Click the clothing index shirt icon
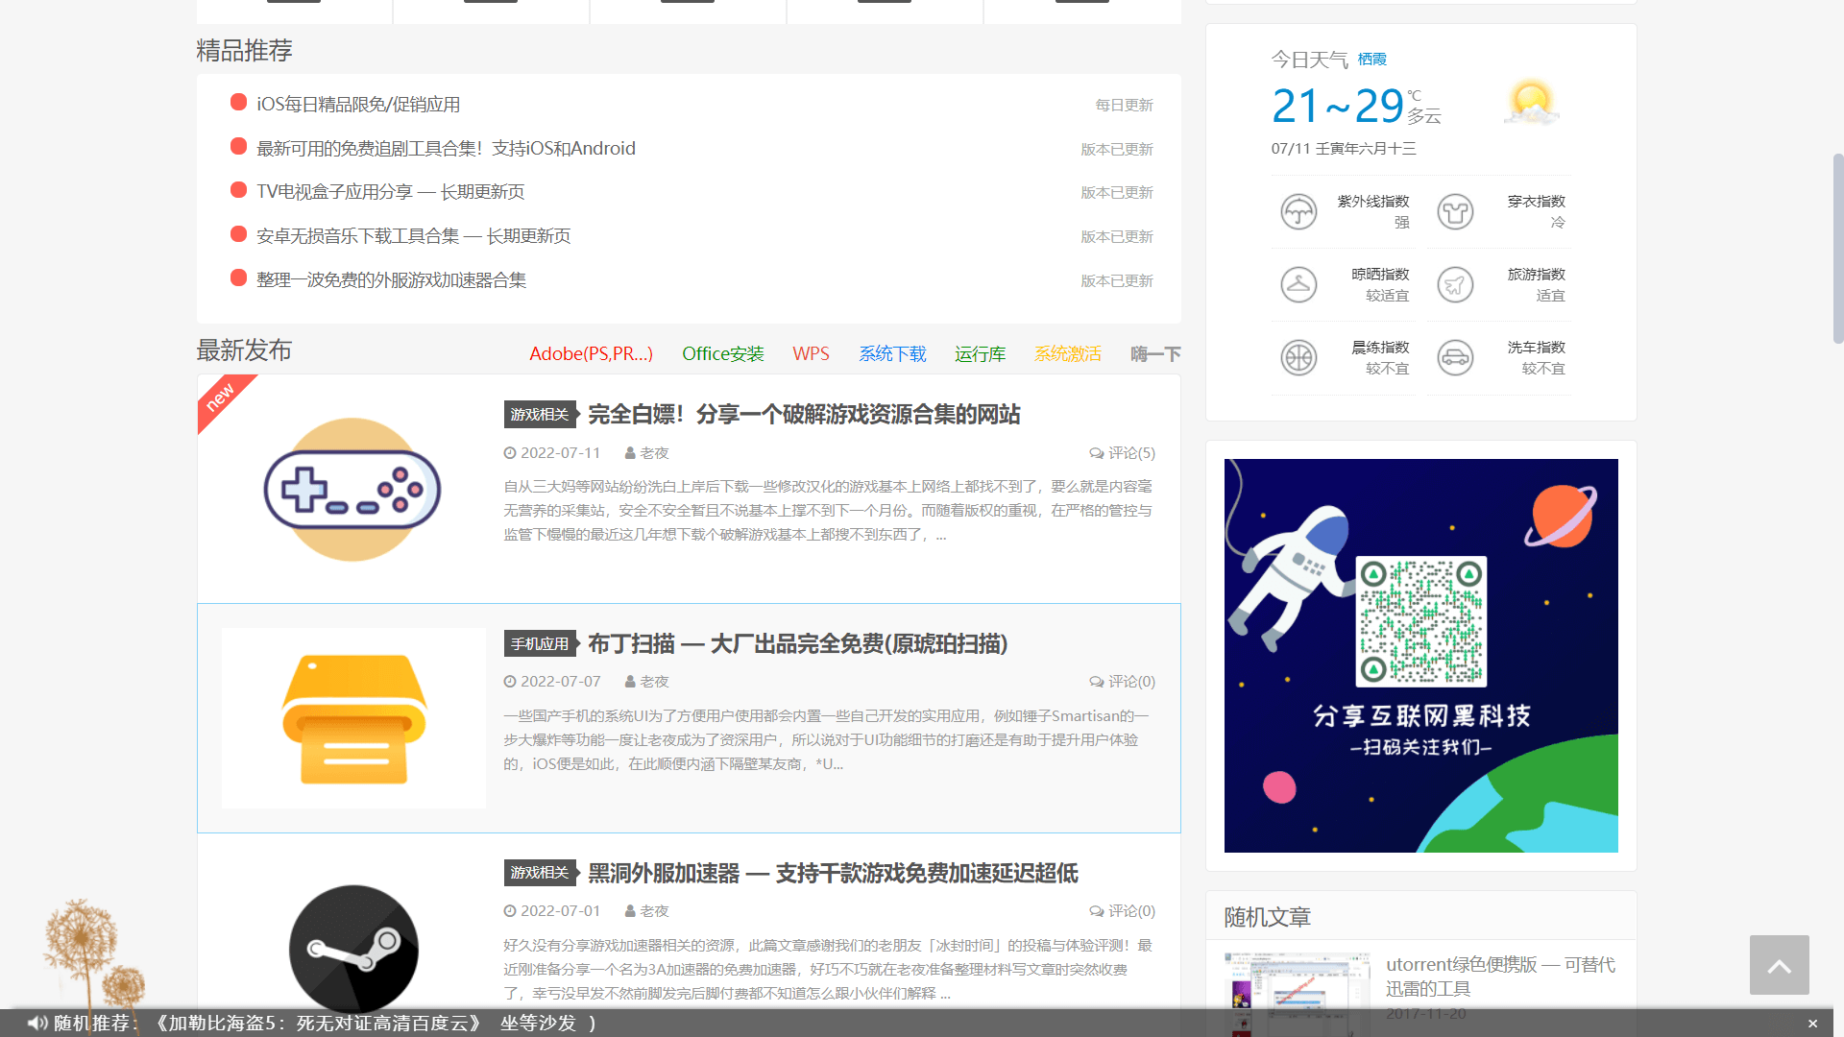The image size is (1844, 1037). (x=1455, y=211)
